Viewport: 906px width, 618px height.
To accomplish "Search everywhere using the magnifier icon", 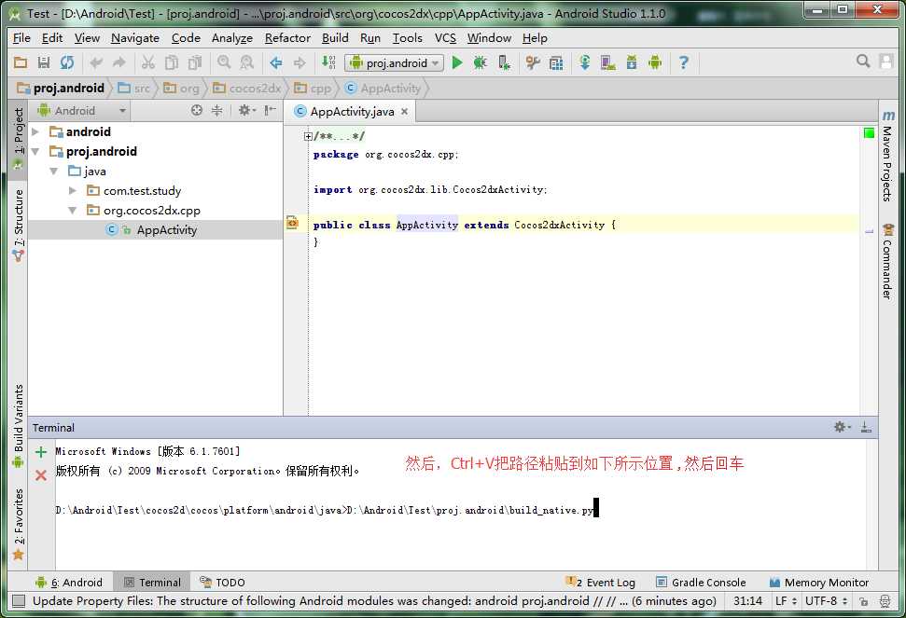I will 863,62.
